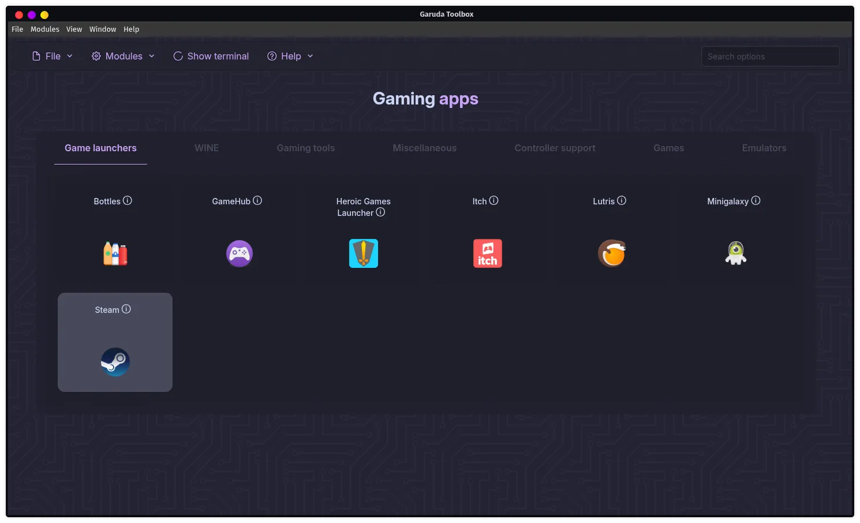Click the Bottles label text

(107, 201)
